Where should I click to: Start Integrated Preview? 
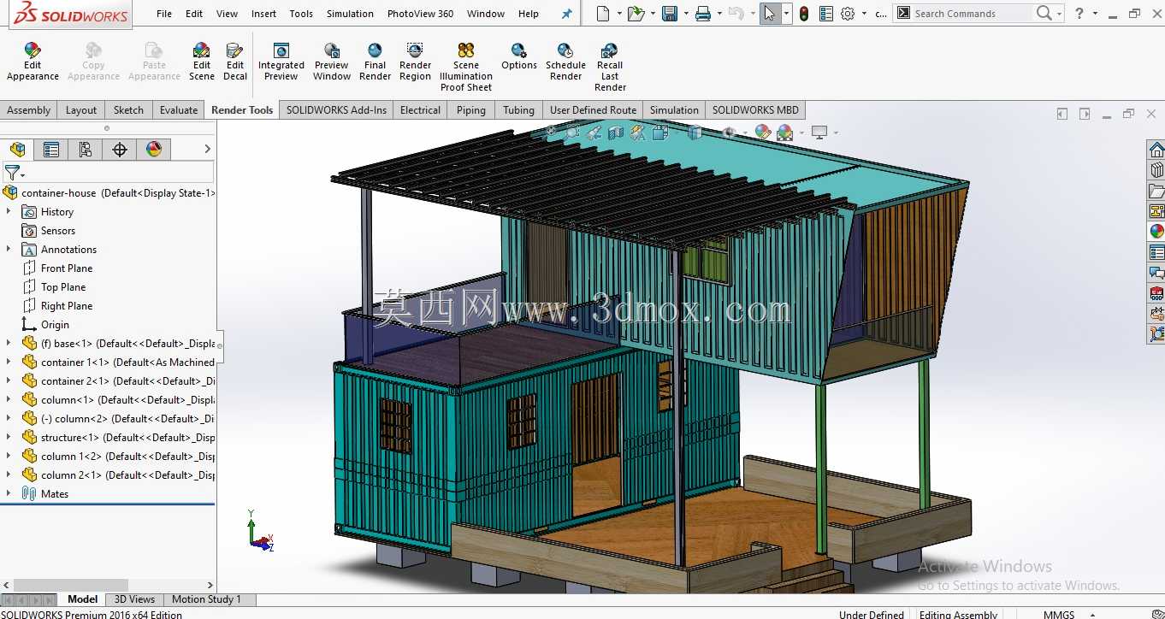[x=281, y=62]
